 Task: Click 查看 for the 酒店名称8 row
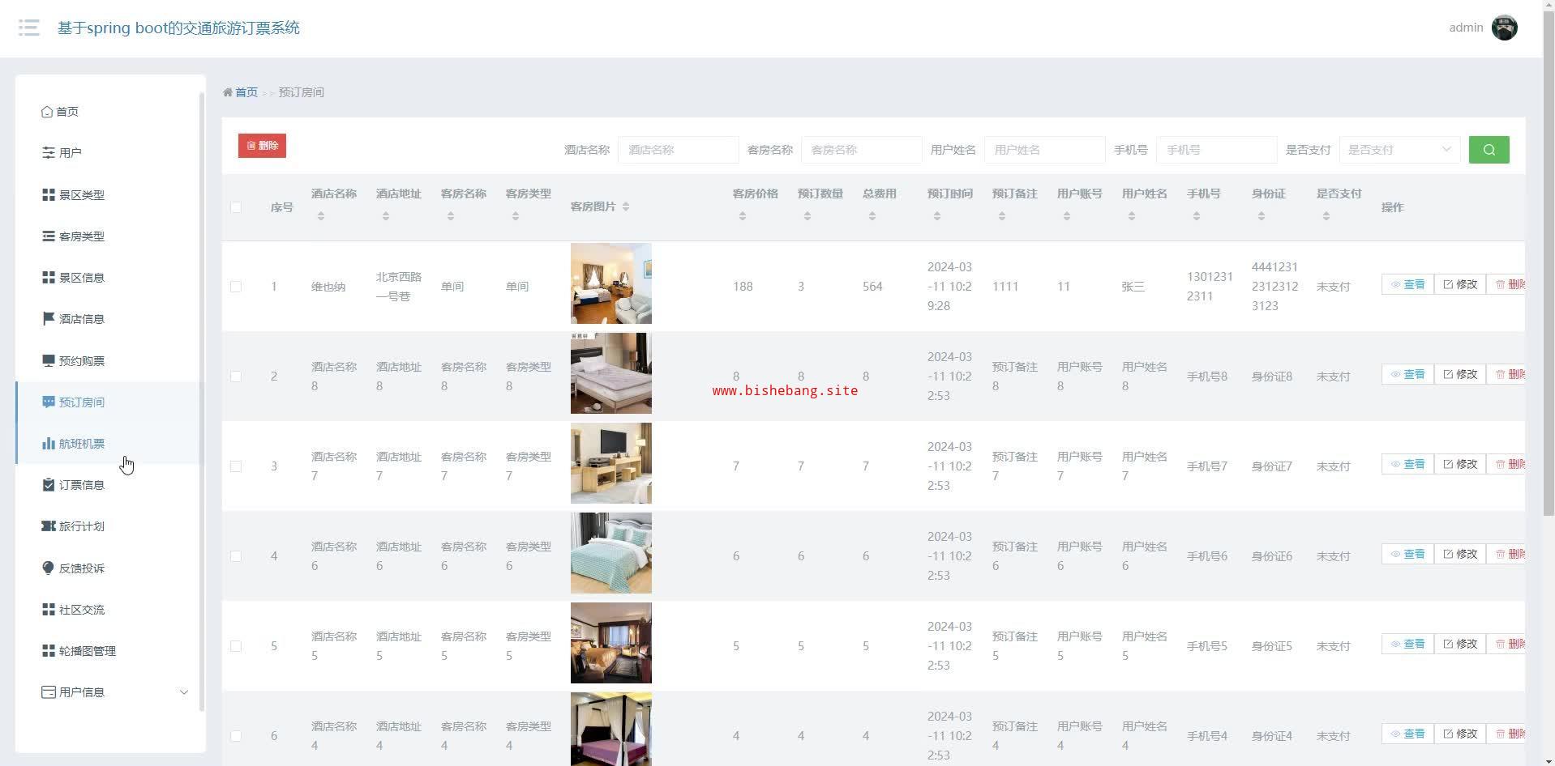point(1407,374)
